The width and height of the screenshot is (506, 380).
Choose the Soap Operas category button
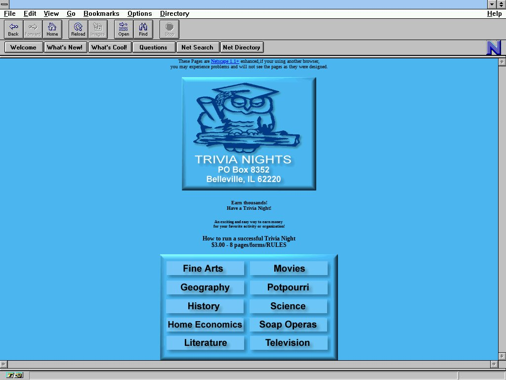click(288, 325)
